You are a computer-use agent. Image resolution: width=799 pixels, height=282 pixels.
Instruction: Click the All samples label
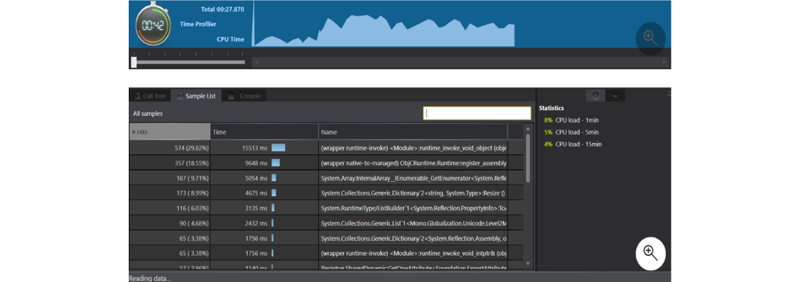tap(148, 113)
